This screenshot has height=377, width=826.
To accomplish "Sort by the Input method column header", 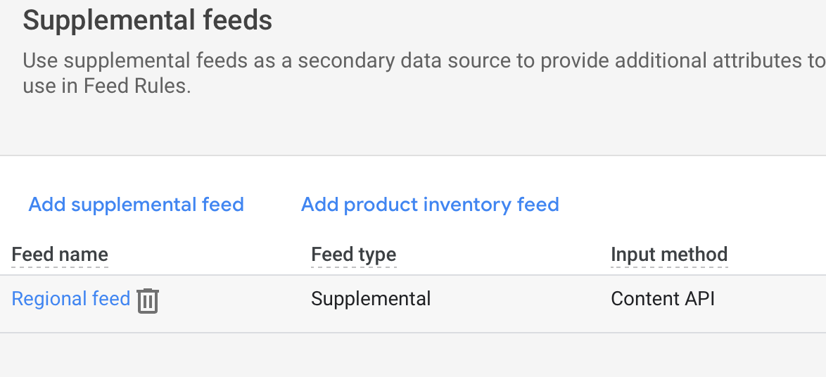I will (x=669, y=255).
